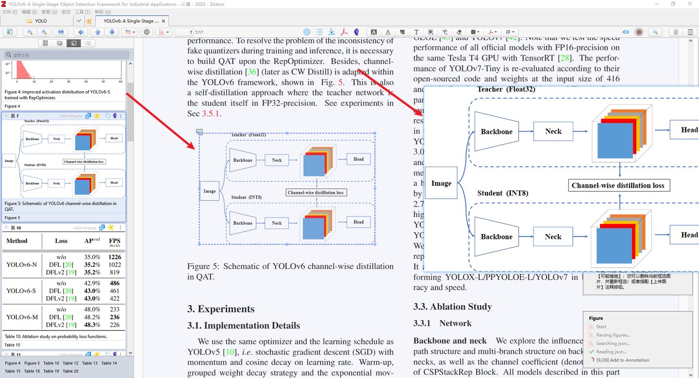Viewport: 699px width, 378px height.
Task: Select the ink drawing annotation tool
Action: click(445, 31)
